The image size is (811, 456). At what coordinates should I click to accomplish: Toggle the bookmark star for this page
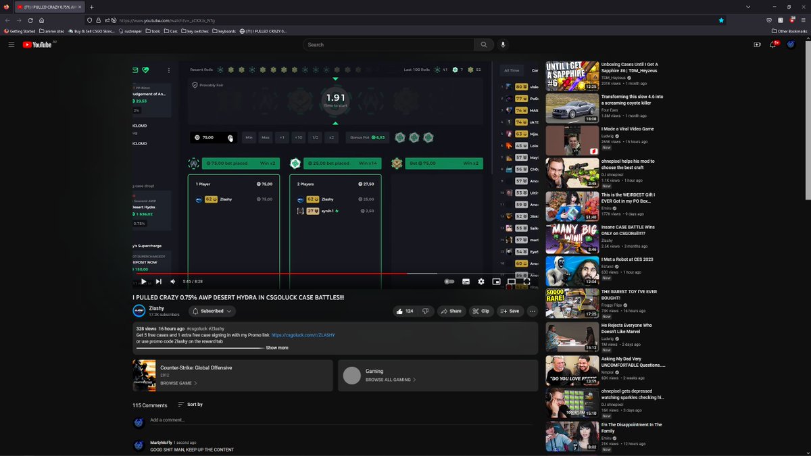(721, 20)
